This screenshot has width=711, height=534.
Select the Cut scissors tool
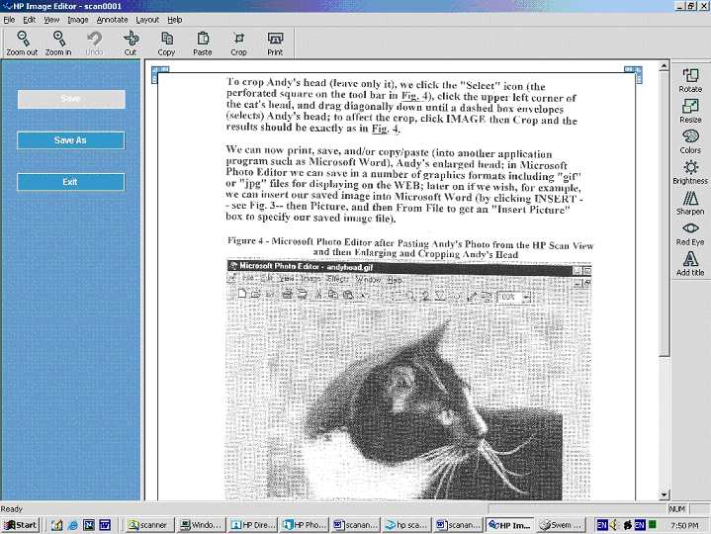(131, 43)
